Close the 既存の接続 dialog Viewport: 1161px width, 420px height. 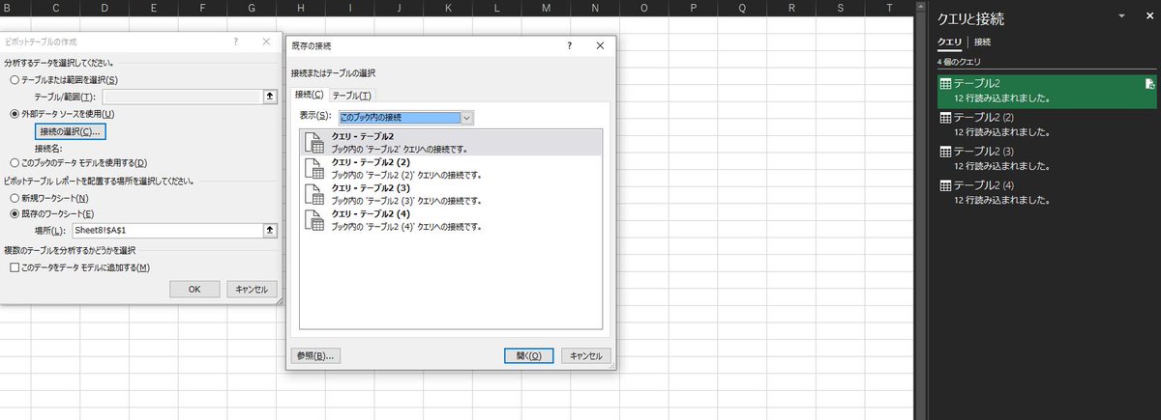(x=600, y=44)
